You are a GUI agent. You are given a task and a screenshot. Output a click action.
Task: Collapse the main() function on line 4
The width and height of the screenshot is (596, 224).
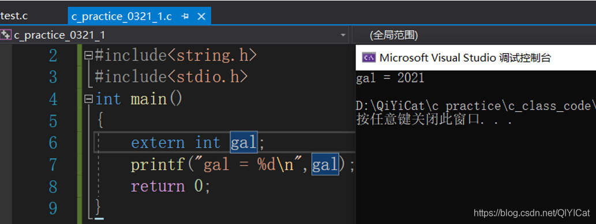coord(89,100)
